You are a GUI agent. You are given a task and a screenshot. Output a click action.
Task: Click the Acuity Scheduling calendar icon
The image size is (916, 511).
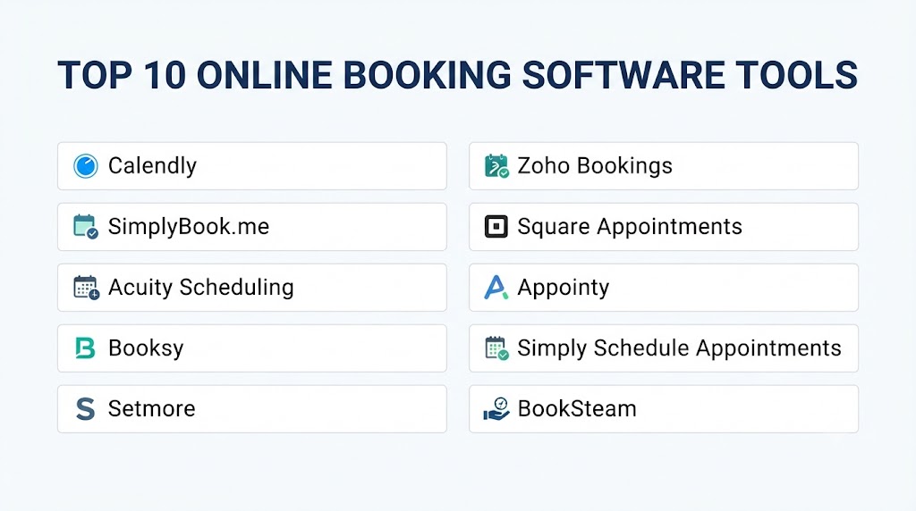point(86,288)
